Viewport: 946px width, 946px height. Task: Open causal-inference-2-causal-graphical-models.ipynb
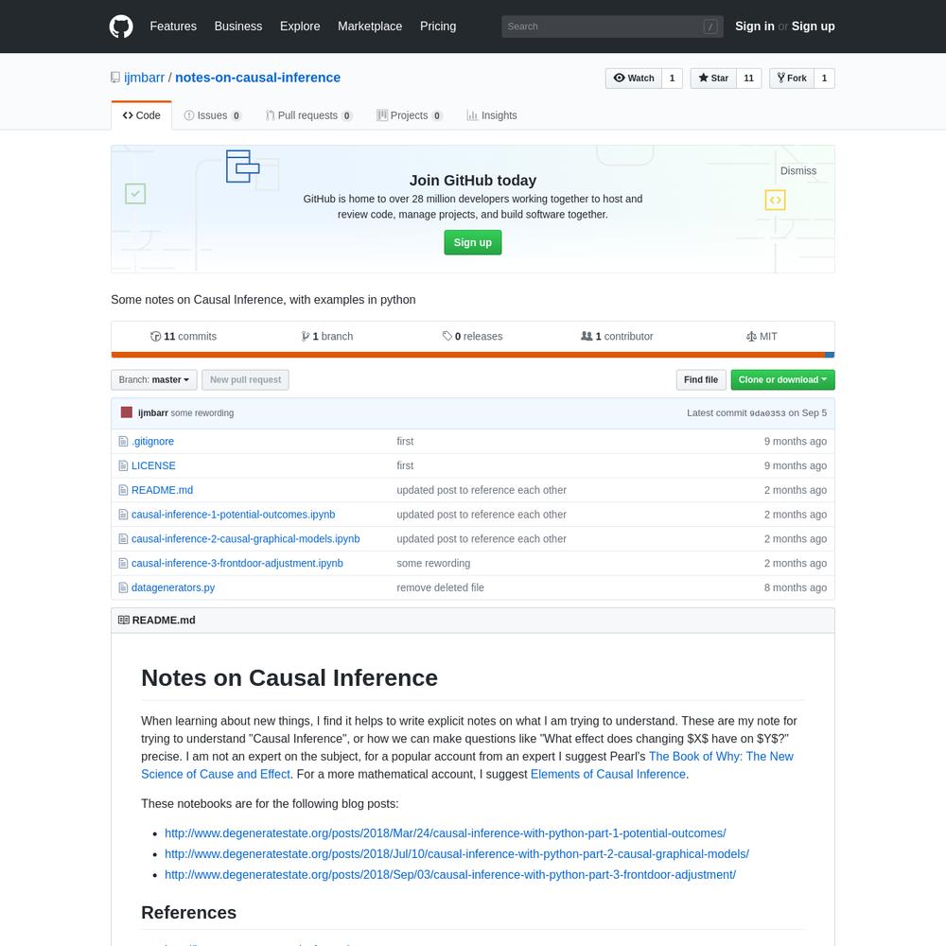(x=246, y=539)
